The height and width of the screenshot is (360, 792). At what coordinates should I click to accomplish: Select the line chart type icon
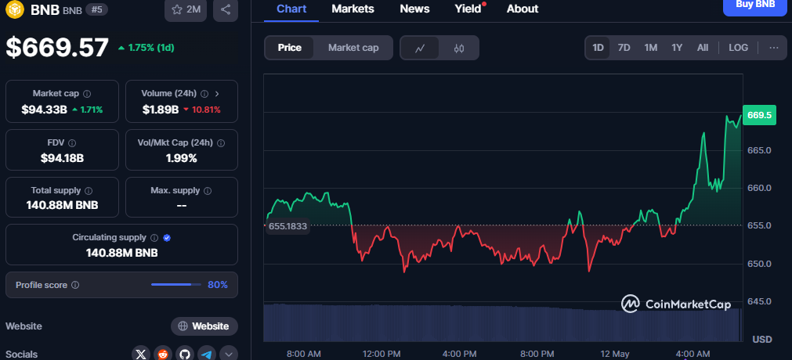click(420, 48)
